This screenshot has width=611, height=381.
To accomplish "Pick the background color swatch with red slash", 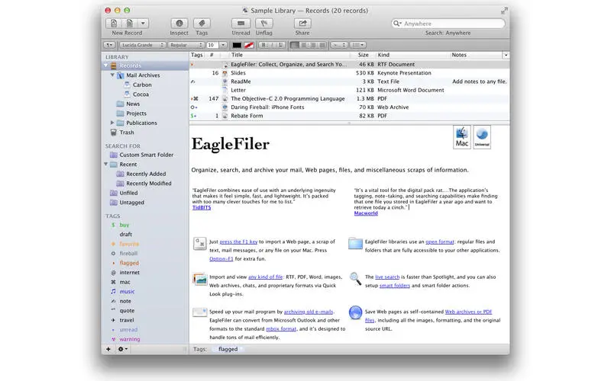I will coord(249,45).
